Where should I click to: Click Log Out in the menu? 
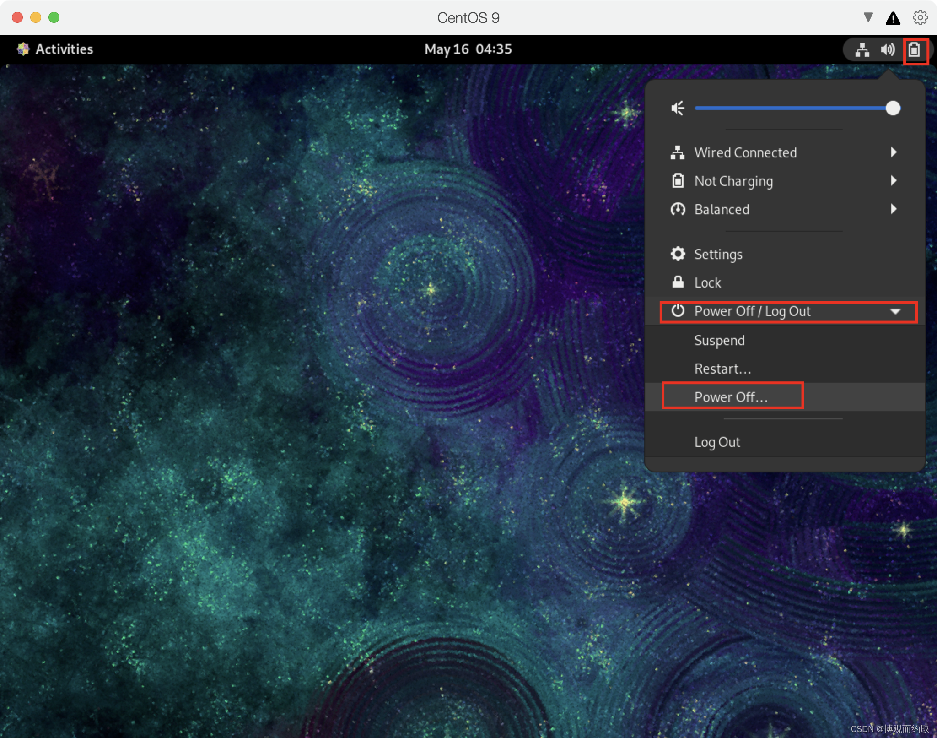click(x=717, y=442)
